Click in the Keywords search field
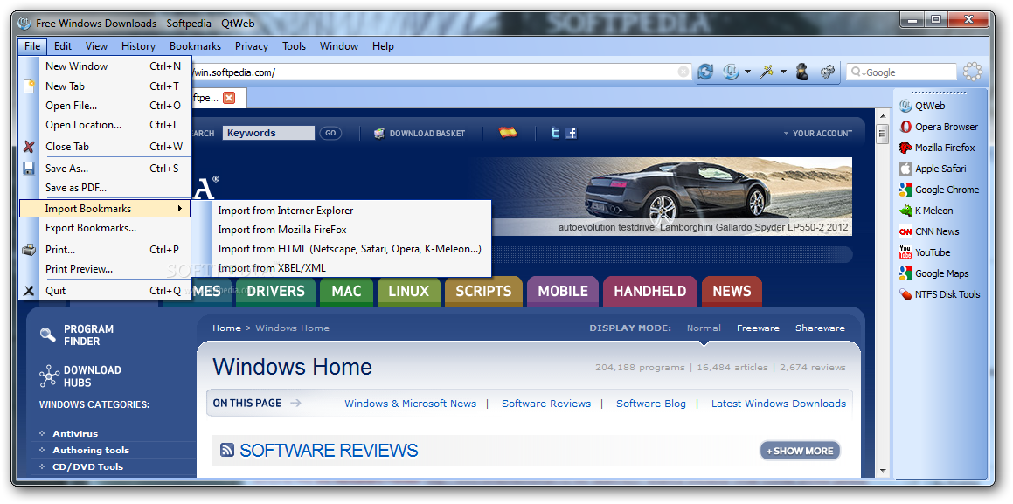This screenshot has width=1013, height=504. coord(268,133)
